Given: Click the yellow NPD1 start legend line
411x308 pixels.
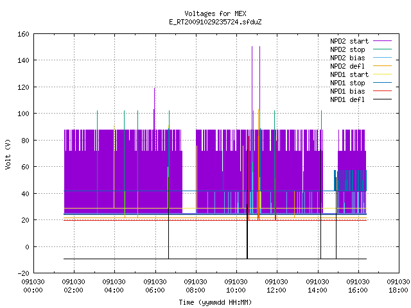Looking at the screenshot, I should (382, 74).
